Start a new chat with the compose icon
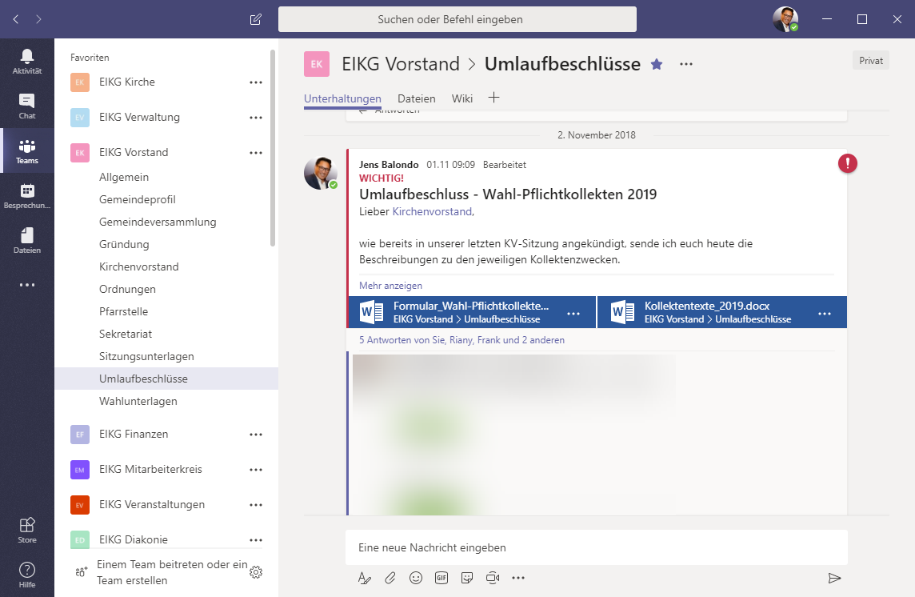Screen dimensions: 915x597 pos(256,19)
